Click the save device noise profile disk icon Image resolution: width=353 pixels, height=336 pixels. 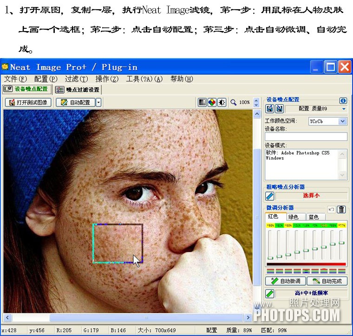pos(280,109)
